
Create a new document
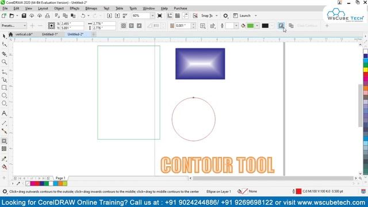click(x=4, y=16)
